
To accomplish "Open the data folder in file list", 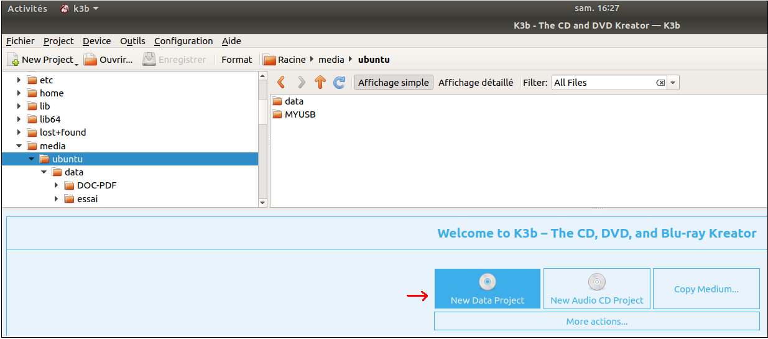I will pos(288,101).
